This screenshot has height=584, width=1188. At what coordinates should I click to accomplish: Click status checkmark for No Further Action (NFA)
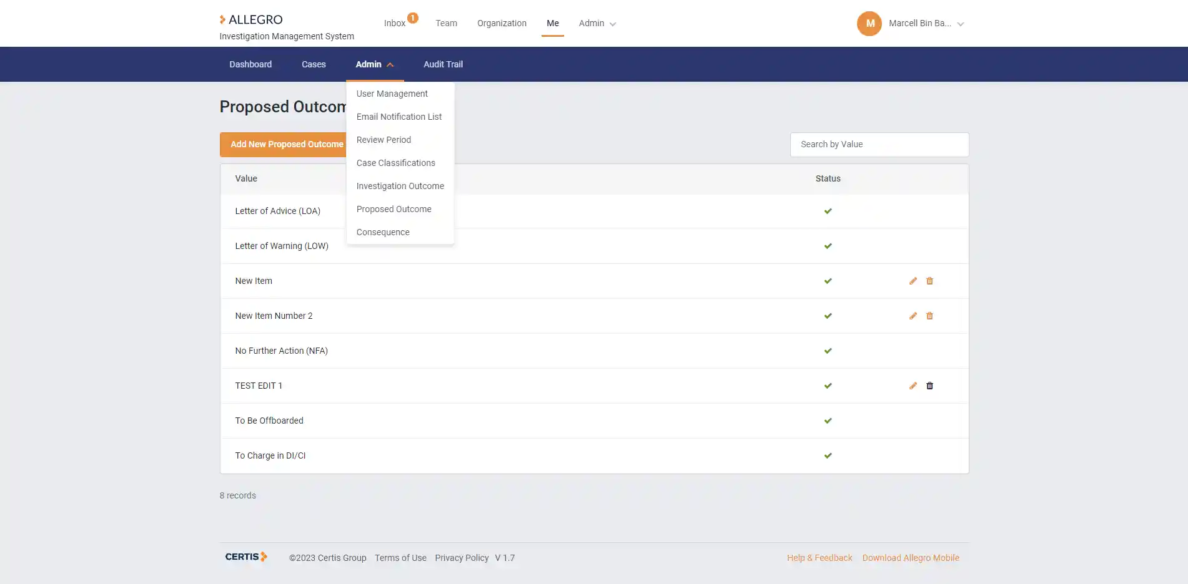pyautogui.click(x=828, y=351)
